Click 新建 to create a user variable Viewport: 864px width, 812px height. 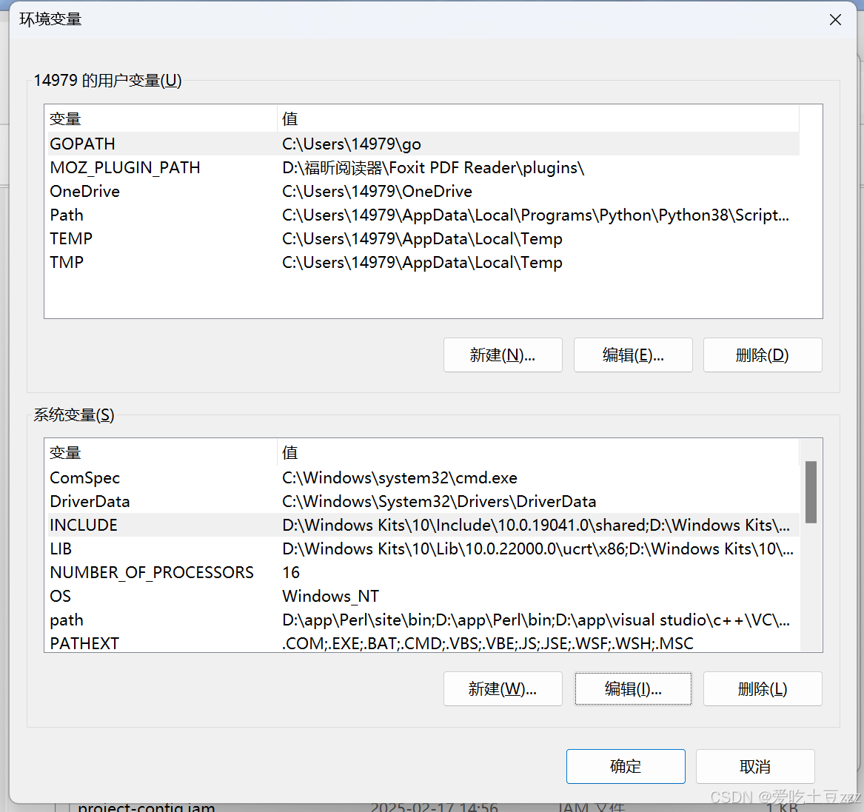point(503,355)
